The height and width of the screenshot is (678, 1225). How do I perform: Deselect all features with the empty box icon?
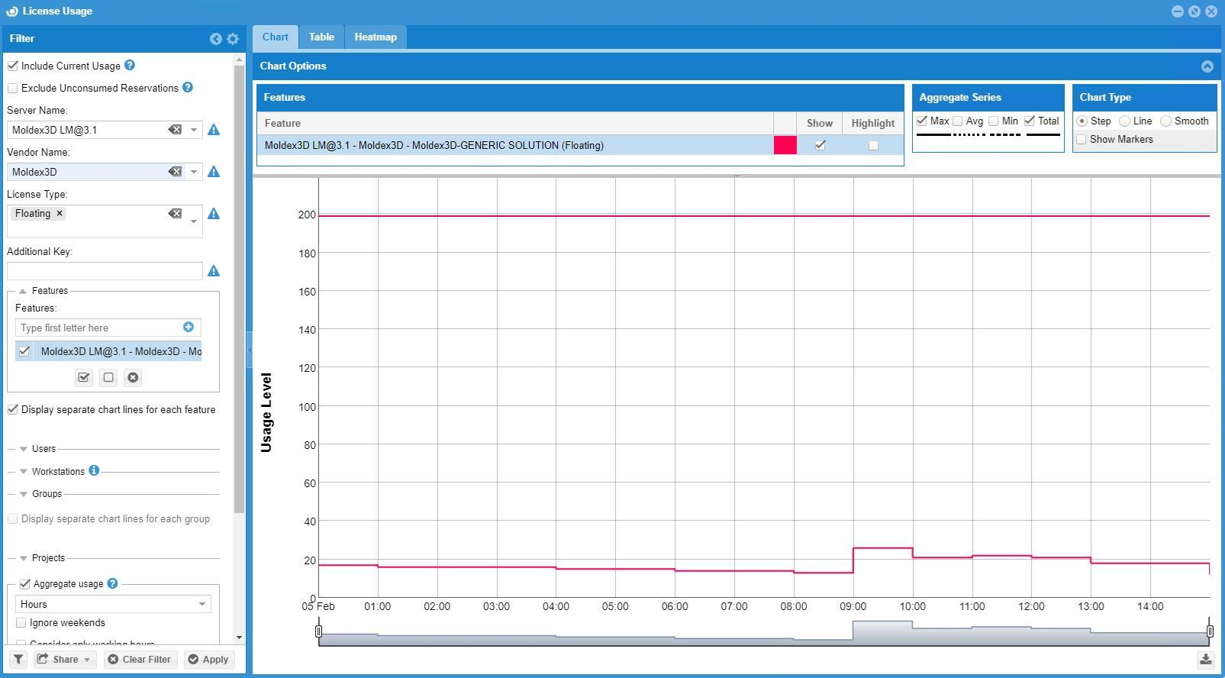(108, 377)
